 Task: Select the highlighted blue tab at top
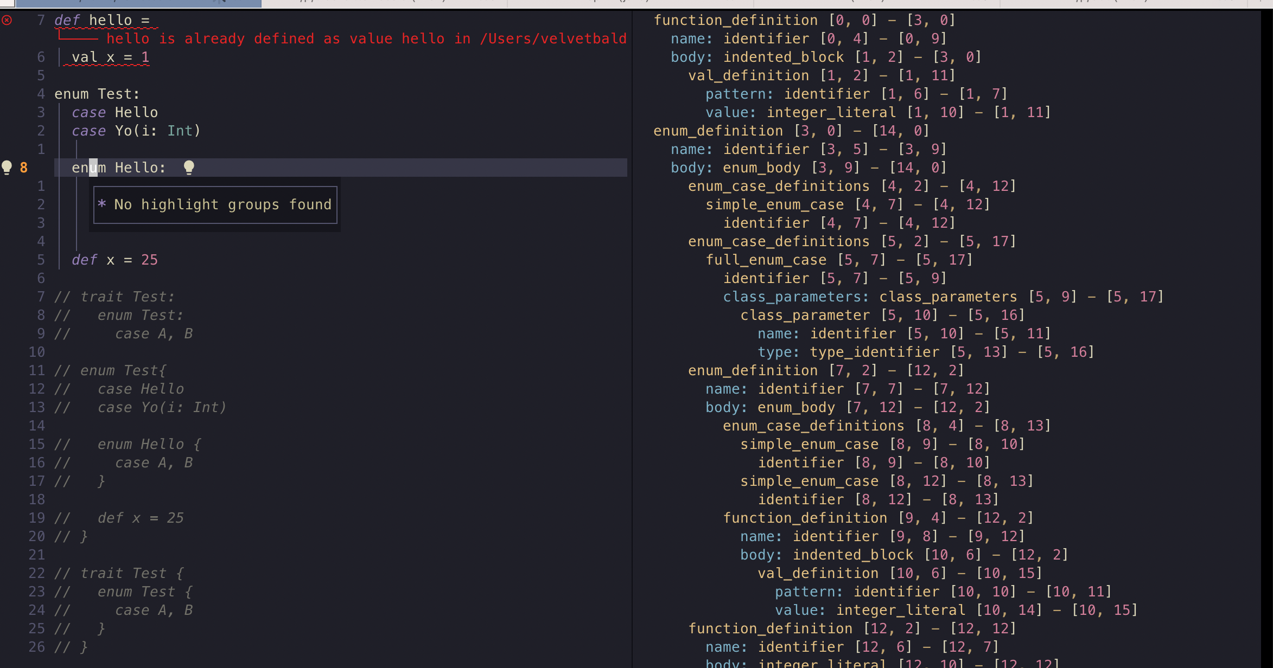point(138,3)
